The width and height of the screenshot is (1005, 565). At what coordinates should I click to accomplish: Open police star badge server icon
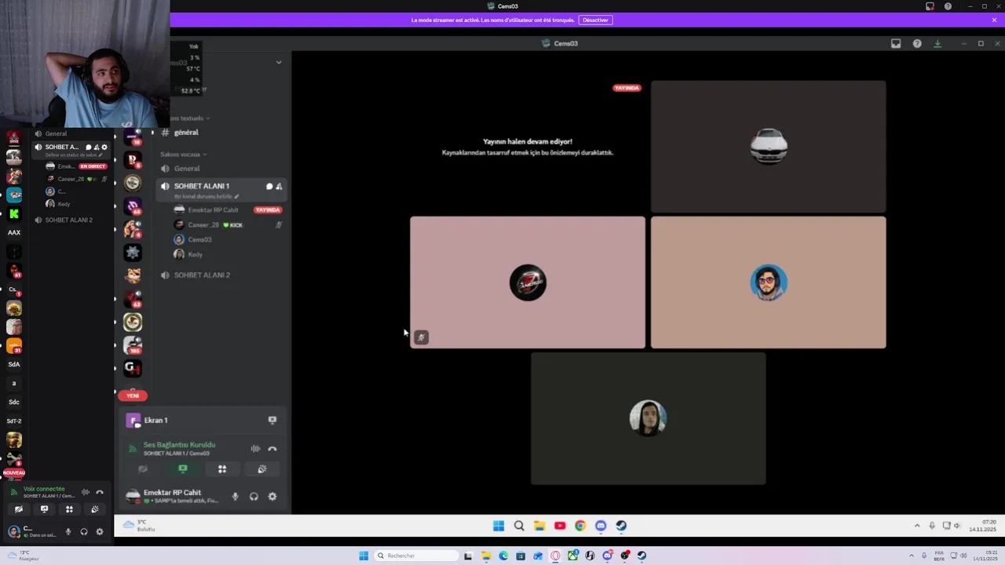coord(133,252)
